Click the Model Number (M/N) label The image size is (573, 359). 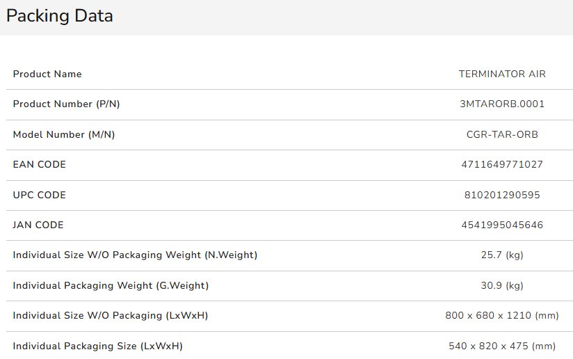(63, 134)
